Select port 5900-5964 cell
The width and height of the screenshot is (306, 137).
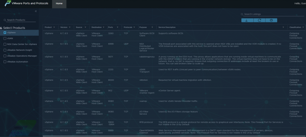111,123
